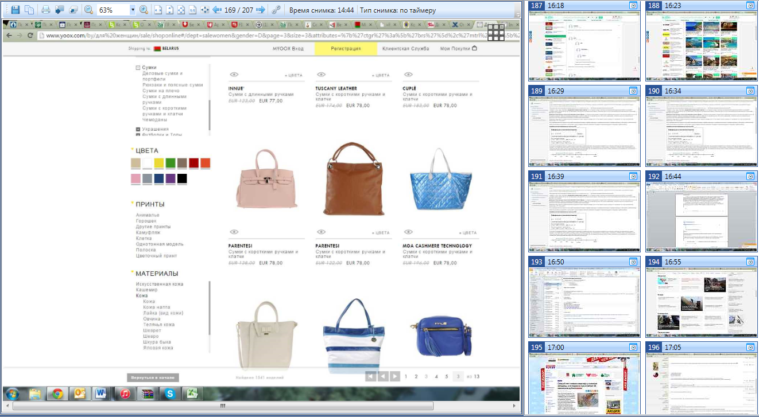This screenshot has width=759, height=417.
Task: Select the 16:55 screenshot thumbnail
Action: 701,297
